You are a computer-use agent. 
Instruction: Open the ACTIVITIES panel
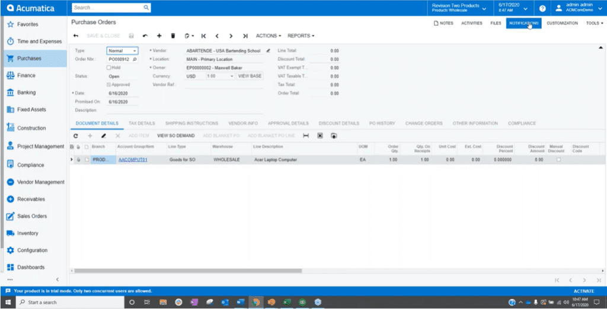point(471,23)
